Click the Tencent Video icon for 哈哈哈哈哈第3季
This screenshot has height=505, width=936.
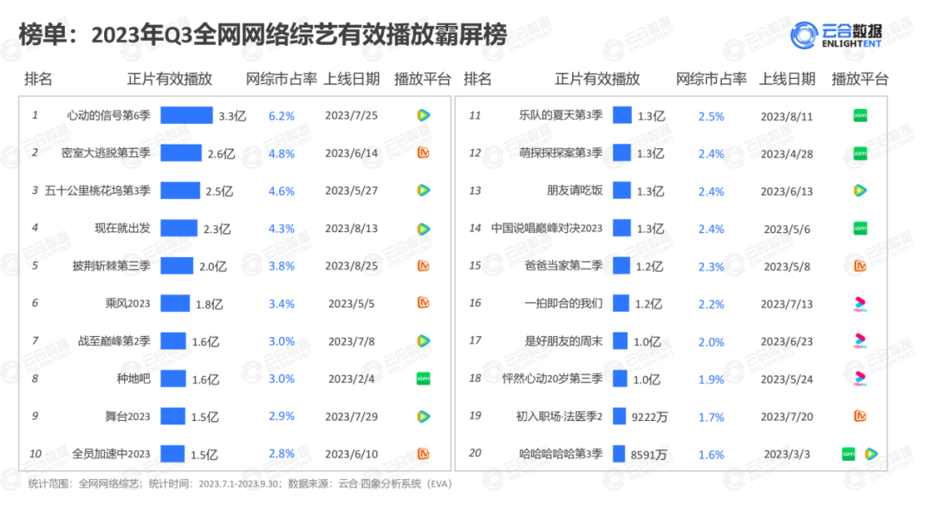pyautogui.click(x=871, y=453)
